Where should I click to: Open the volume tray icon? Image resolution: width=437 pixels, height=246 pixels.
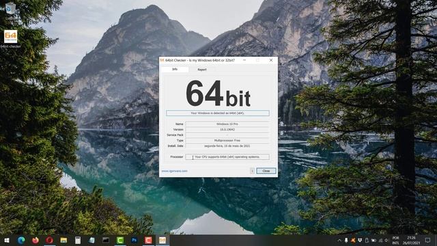[386, 240]
